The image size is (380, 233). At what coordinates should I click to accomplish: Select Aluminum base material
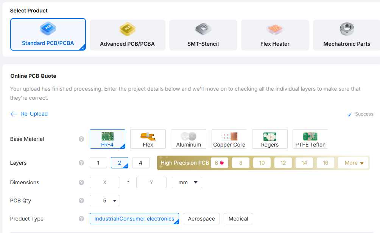(188, 139)
